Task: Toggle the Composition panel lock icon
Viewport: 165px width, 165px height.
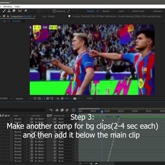Action: (x=8, y=16)
